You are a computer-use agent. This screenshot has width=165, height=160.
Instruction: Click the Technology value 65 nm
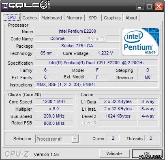[46, 53]
